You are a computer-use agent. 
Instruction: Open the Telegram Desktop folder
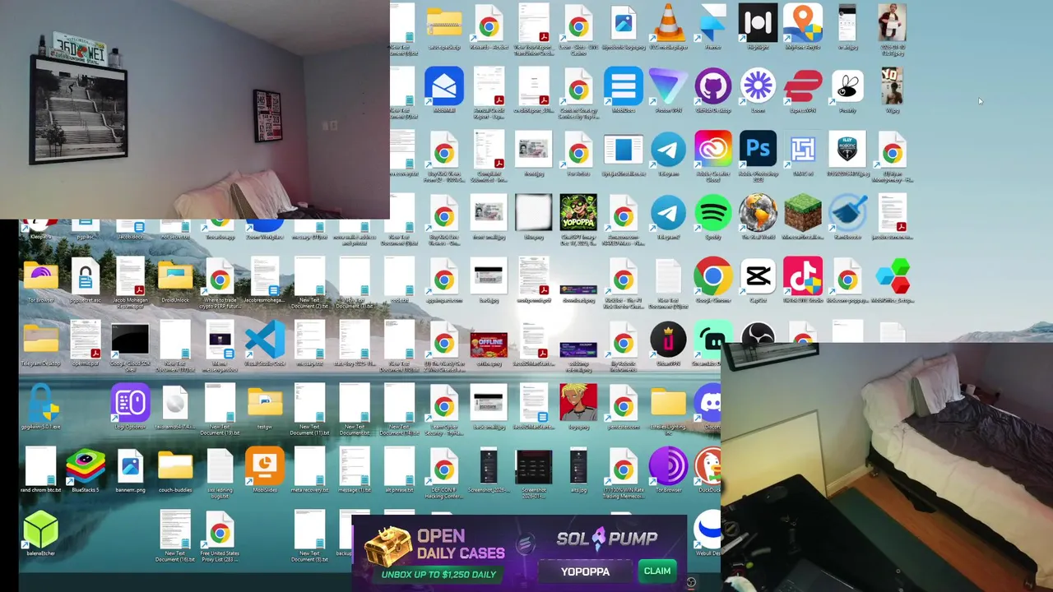pyautogui.click(x=41, y=340)
